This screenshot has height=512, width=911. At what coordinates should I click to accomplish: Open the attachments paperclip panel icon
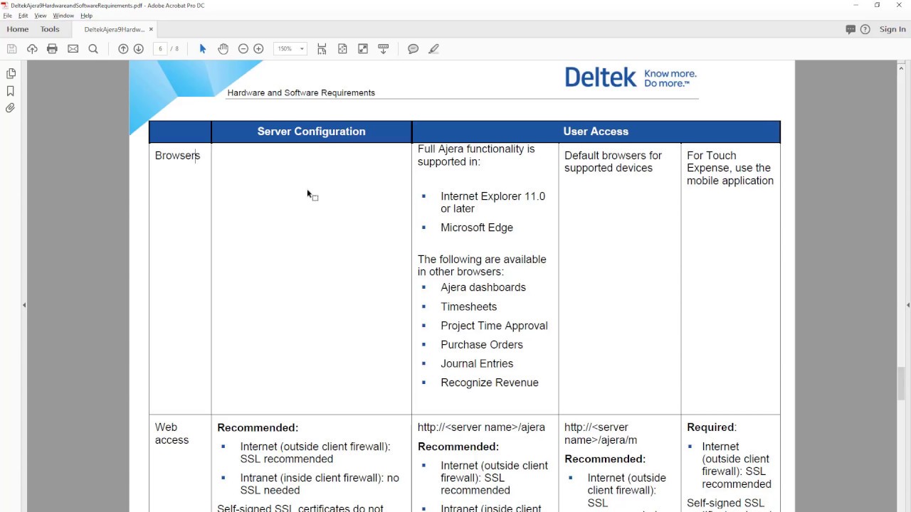point(11,108)
